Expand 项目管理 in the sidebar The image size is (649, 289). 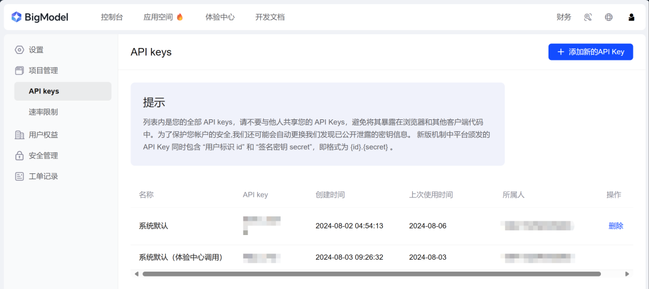tap(43, 71)
